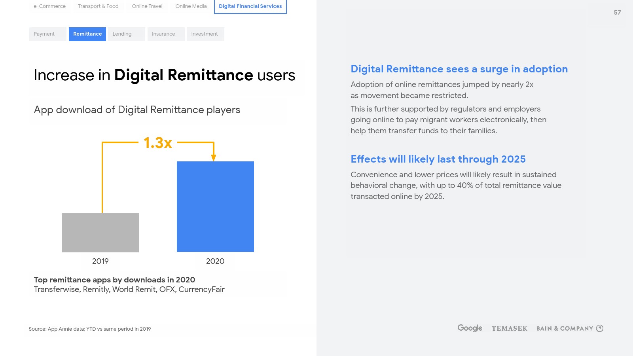Select the blue 2020 bar

pyautogui.click(x=215, y=206)
